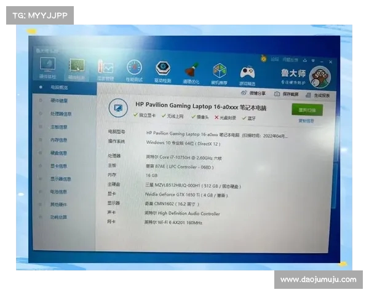Click the 蓝牙 status indicator
The width and height of the screenshot is (369, 295).
coord(249,119)
